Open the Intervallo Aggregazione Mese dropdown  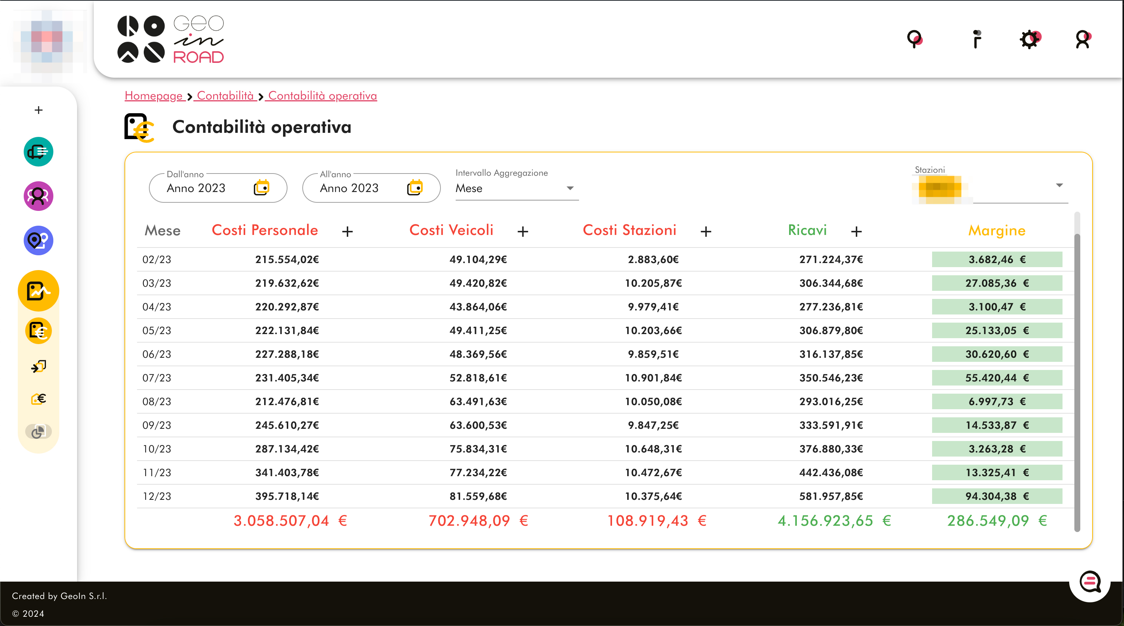517,188
